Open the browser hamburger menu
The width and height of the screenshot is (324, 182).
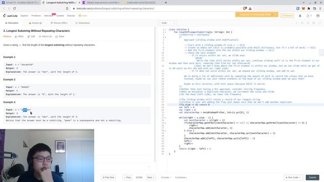(x=320, y=9)
